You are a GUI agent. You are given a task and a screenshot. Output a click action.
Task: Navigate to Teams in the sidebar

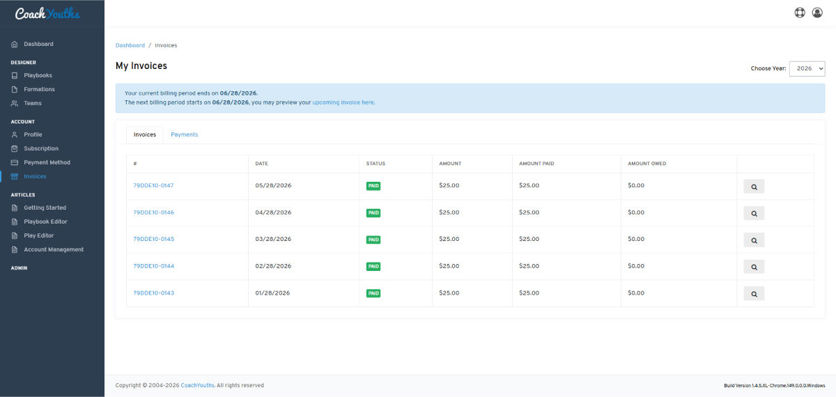[x=33, y=103]
